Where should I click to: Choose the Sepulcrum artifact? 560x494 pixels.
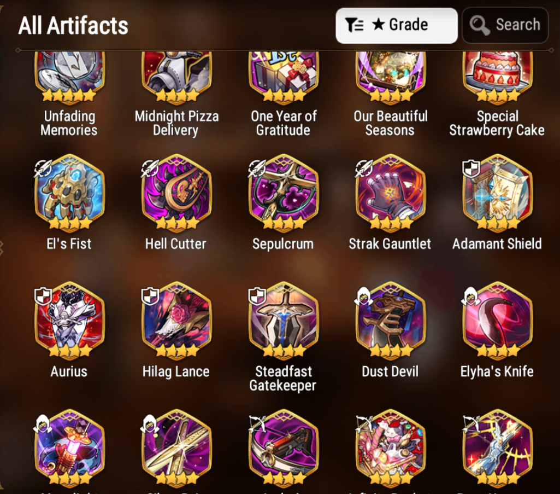(284, 192)
